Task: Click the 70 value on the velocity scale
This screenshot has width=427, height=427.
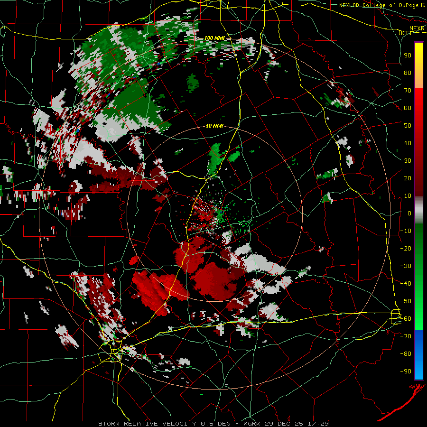Action: (x=408, y=91)
